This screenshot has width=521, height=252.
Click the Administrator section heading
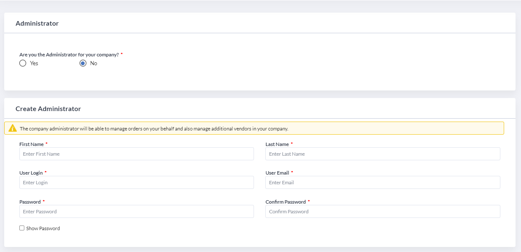pyautogui.click(x=37, y=24)
